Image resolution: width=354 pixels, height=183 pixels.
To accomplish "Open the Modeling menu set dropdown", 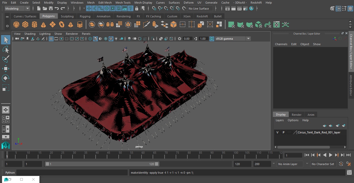I will coord(17,9).
